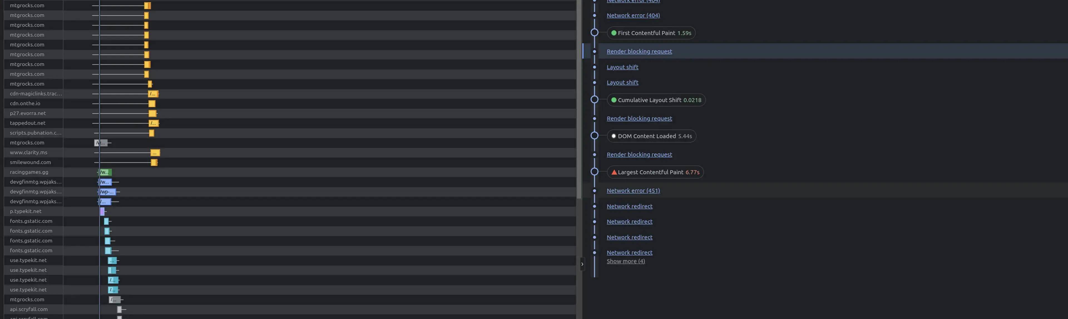Click the yellow waterfall bar for p27.evorra.net
This screenshot has width=1068, height=319.
coord(153,114)
